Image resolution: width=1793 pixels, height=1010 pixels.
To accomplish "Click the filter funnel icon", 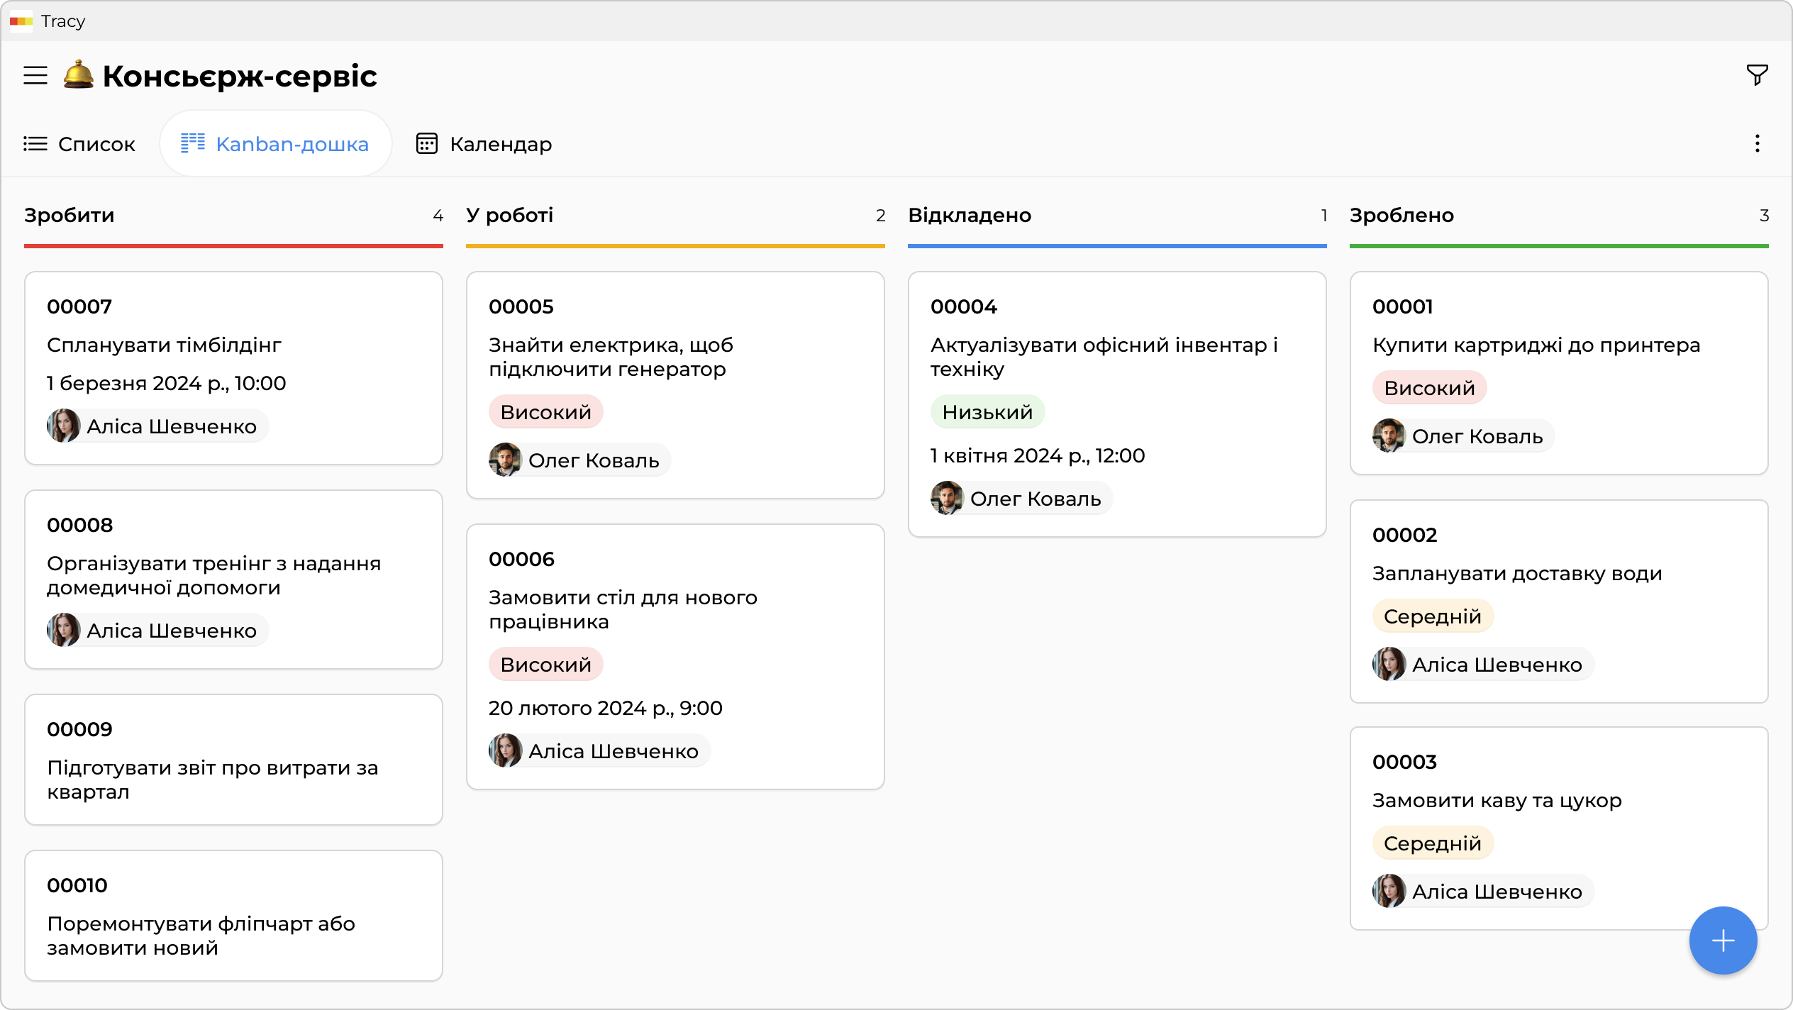I will click(1757, 74).
